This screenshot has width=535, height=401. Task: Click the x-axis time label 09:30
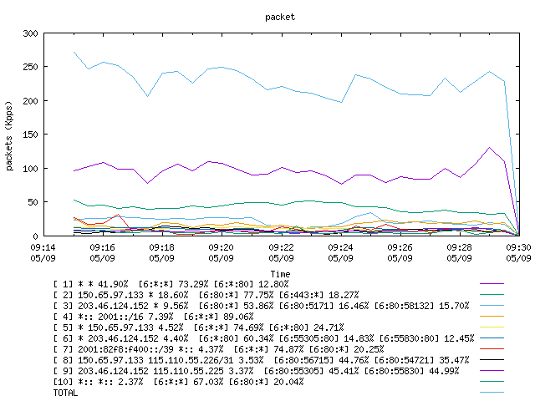point(518,247)
